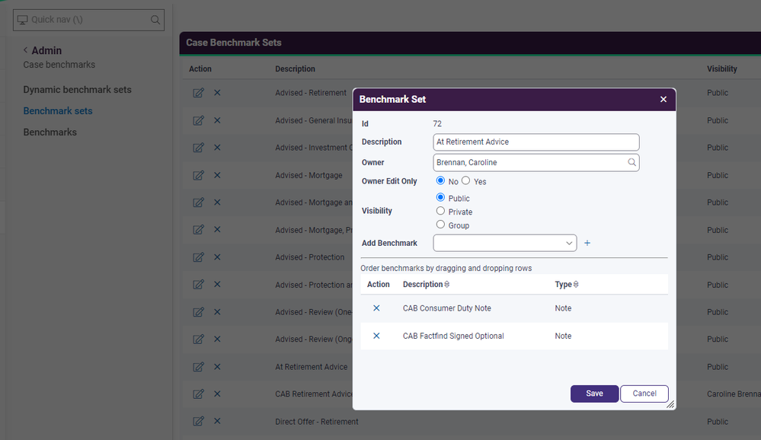
Task: Click the Owner field search icon
Action: 632,162
